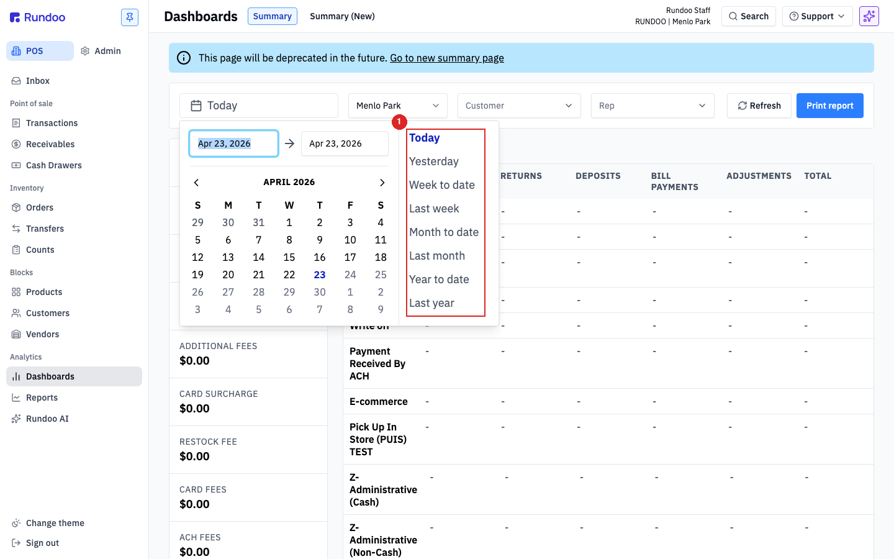Switch to the Admin section
The height and width of the screenshot is (559, 894).
point(101,51)
